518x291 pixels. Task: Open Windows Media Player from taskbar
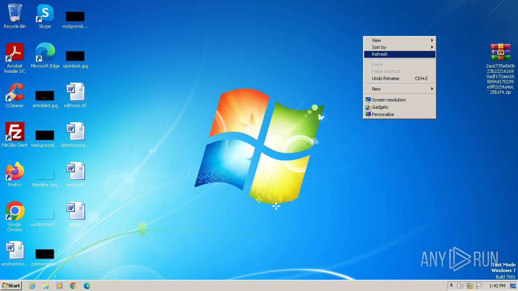[x=59, y=286]
